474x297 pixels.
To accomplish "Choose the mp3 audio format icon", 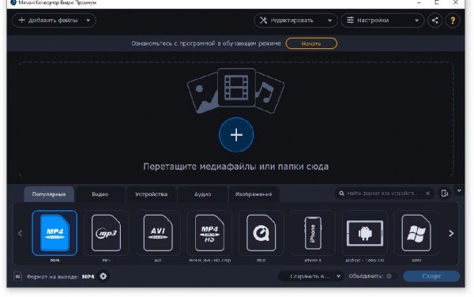I will (106, 233).
